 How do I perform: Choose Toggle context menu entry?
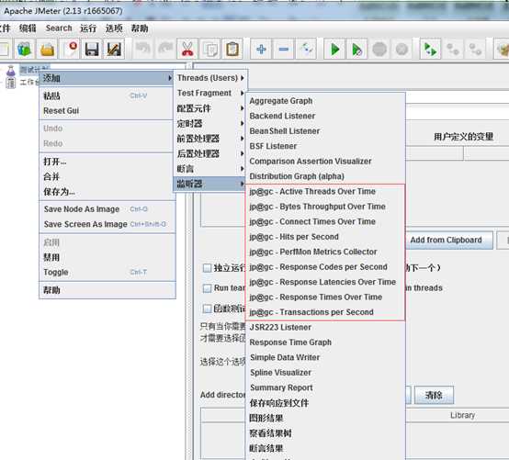[x=107, y=272]
